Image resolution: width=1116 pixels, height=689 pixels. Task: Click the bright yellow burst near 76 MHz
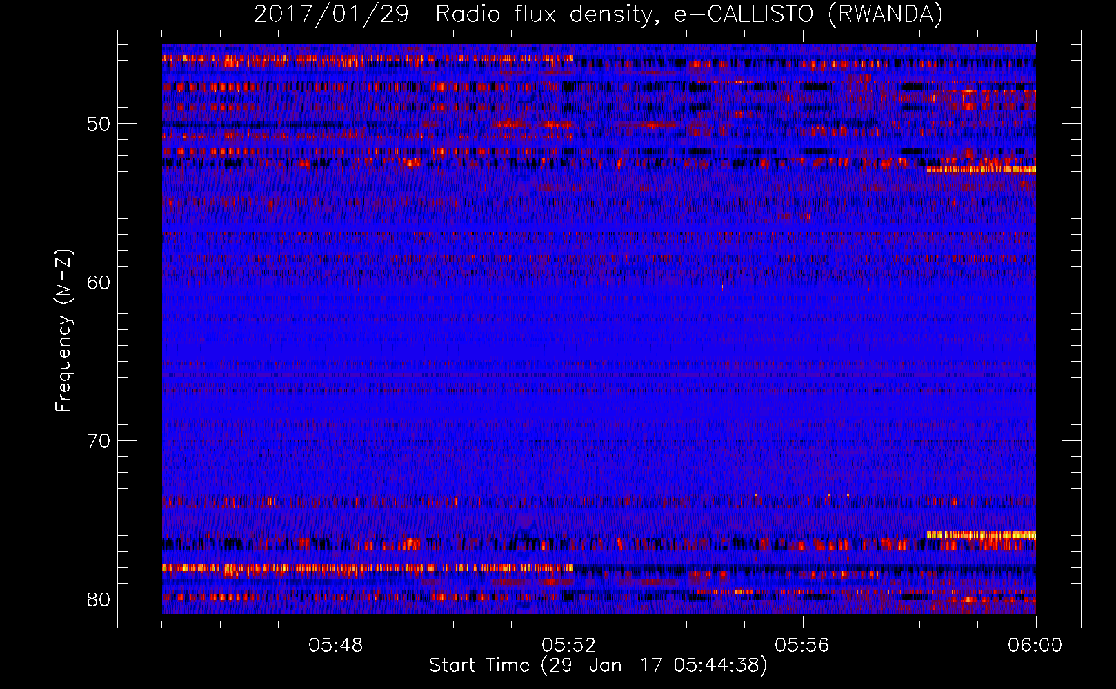point(981,535)
